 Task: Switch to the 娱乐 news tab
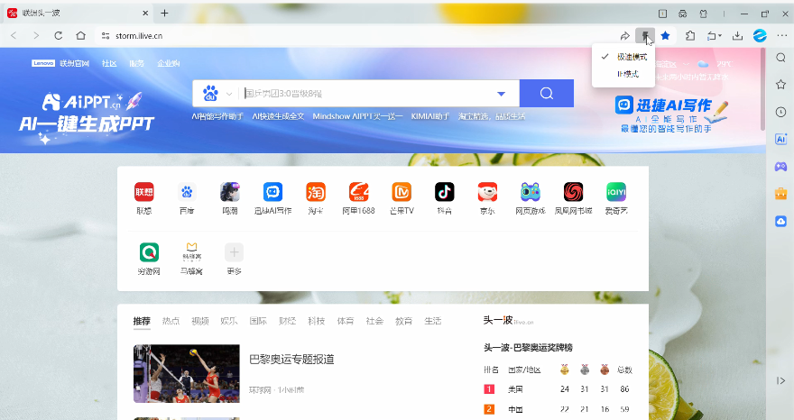pos(229,321)
